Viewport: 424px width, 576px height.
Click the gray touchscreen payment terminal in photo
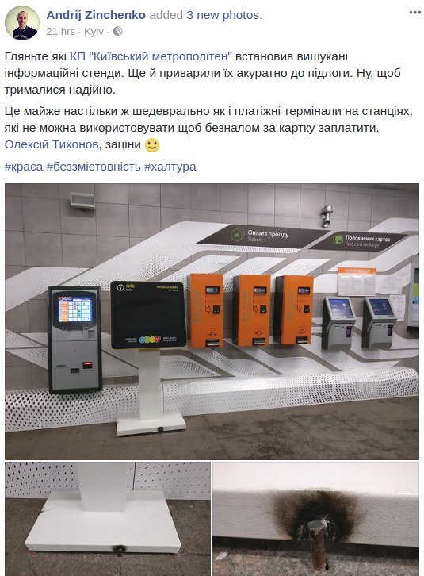coord(74,338)
